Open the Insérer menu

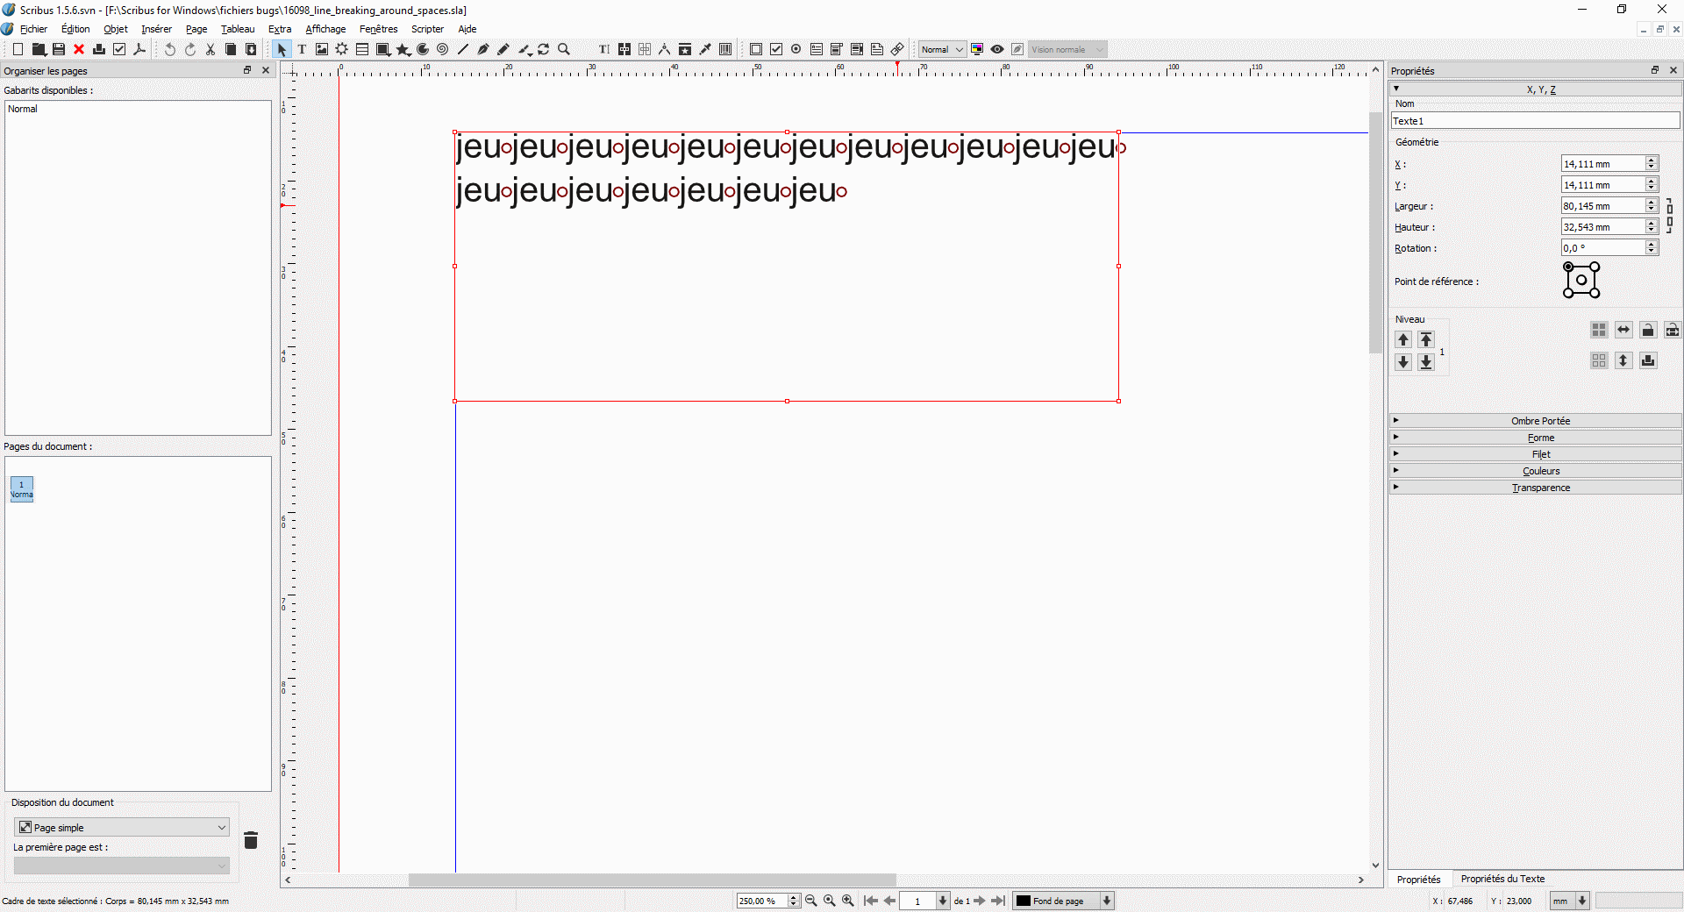pyautogui.click(x=156, y=29)
